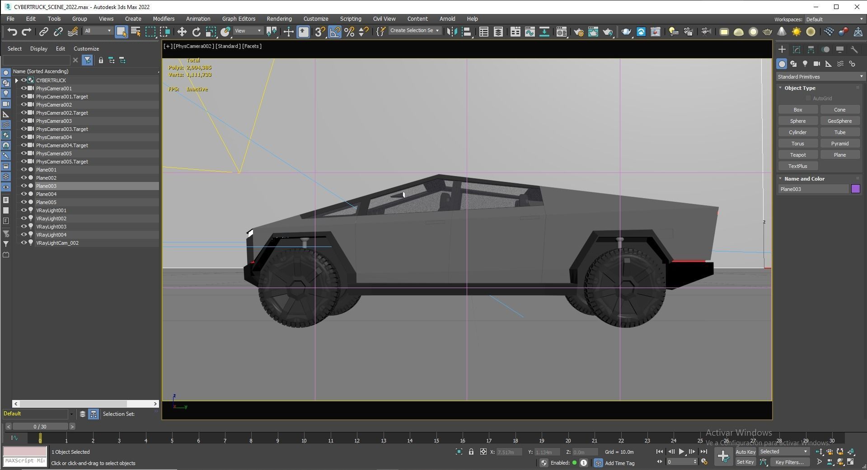This screenshot has height=470, width=867.
Task: Enable the AutoGrid checkbox
Action: pyautogui.click(x=808, y=98)
